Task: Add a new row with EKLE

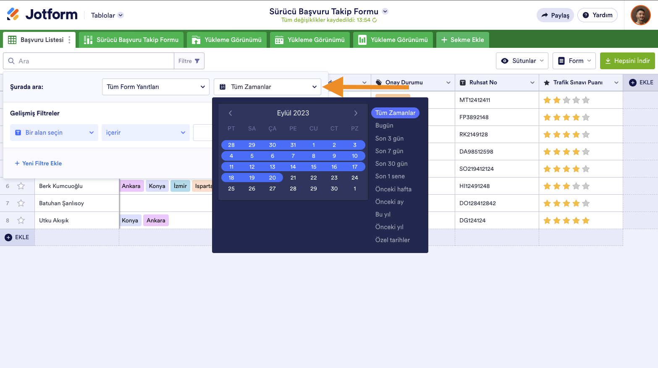Action: point(17,238)
